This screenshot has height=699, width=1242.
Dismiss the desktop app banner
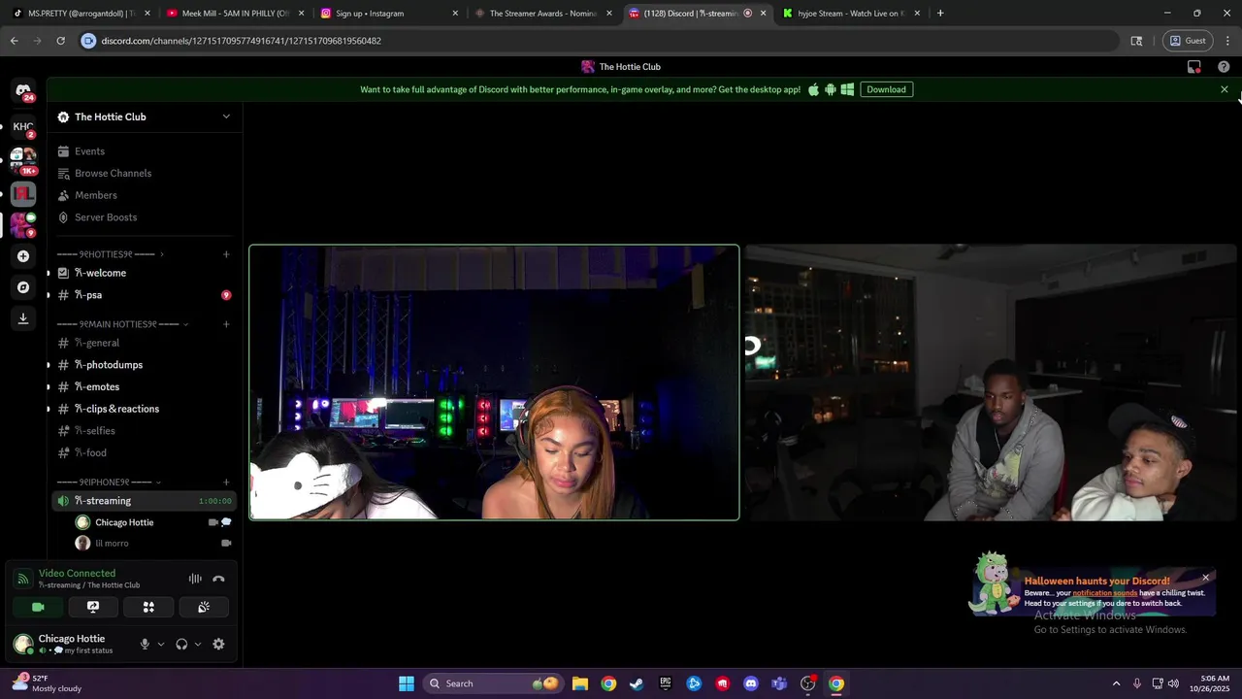coord(1225,89)
